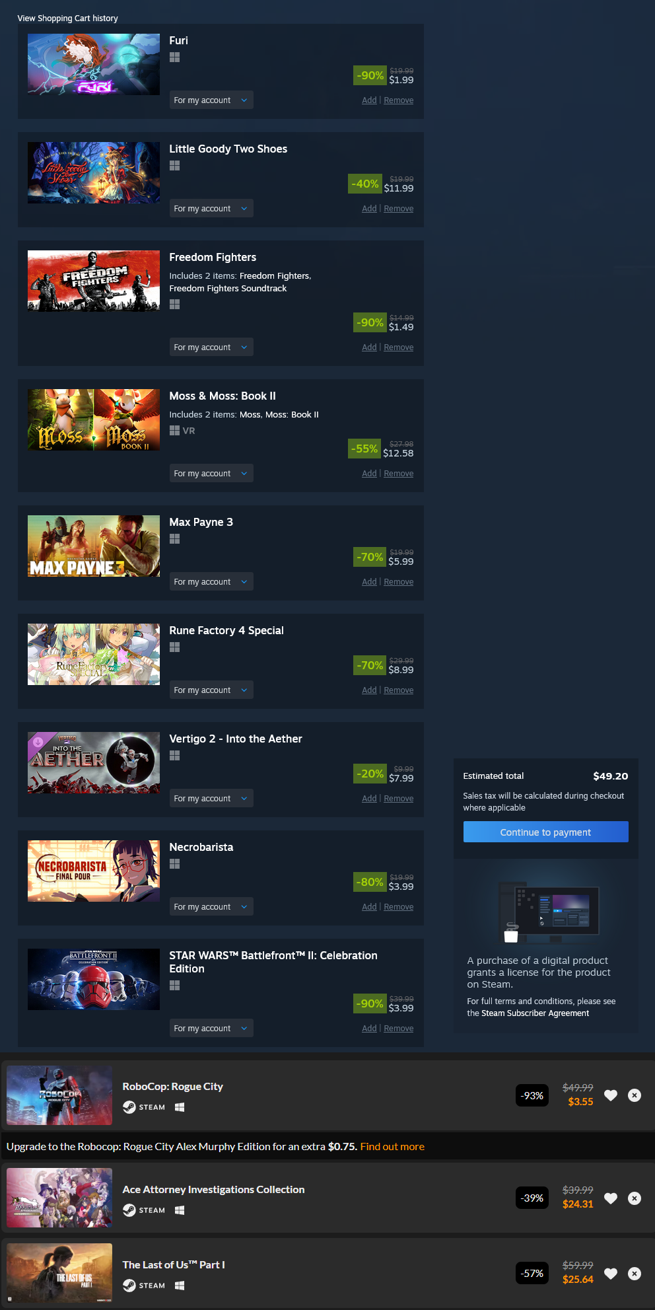This screenshot has height=1310, width=655.
Task: Open 'For my account' dropdown for Furi
Action: click(211, 100)
